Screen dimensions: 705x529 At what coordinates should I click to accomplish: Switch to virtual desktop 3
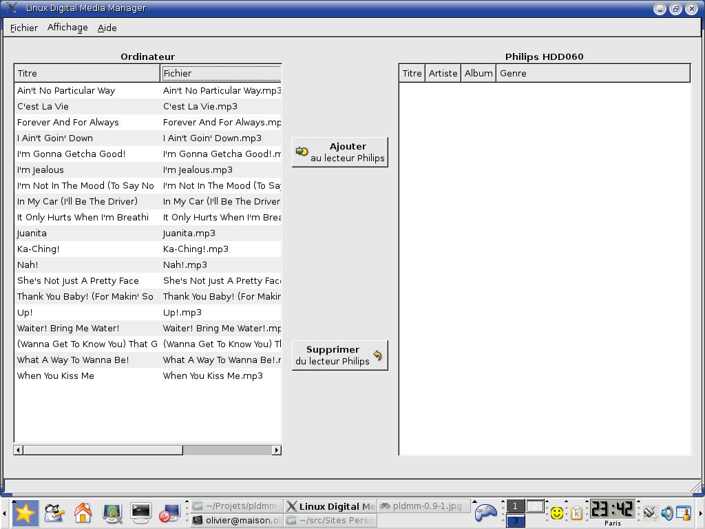point(515,521)
